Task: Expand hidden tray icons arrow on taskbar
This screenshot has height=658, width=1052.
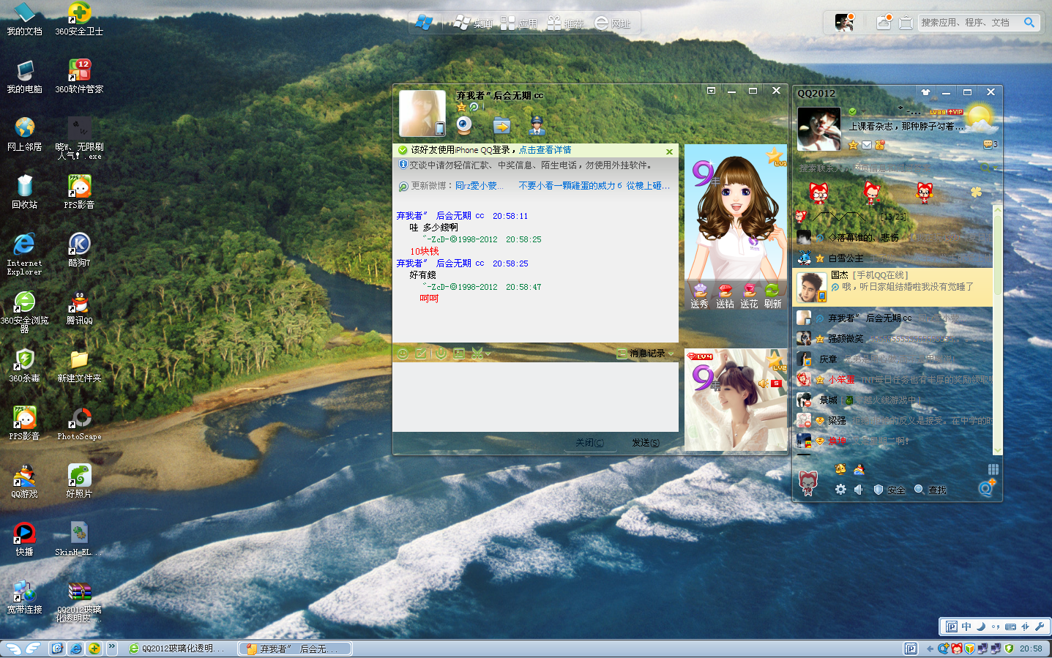Action: 930,648
